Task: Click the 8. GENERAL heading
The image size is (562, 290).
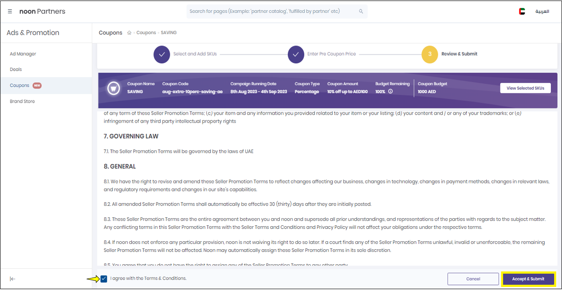Action: 120,166
